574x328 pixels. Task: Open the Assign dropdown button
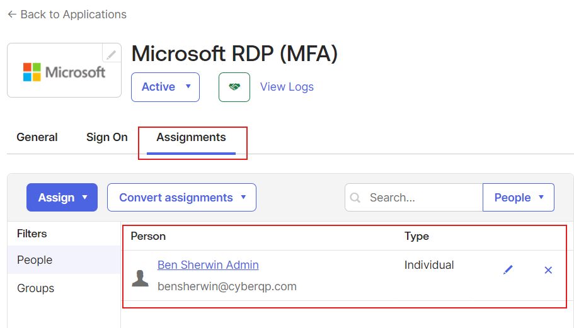coord(62,198)
